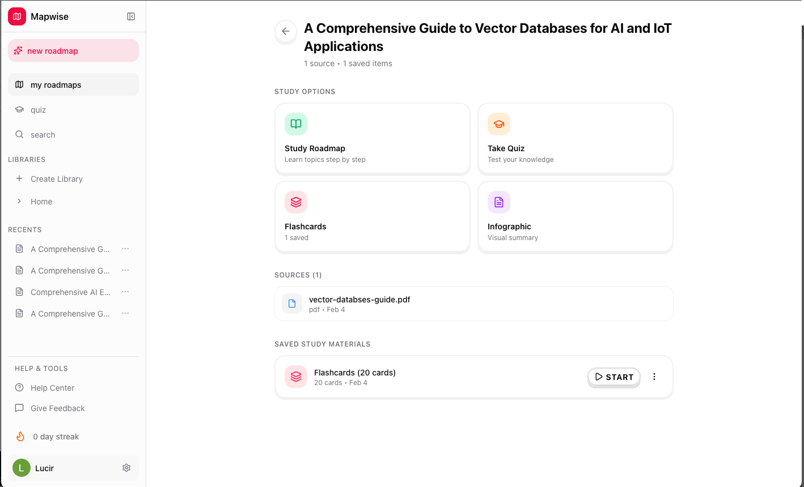Open ellipsis menu for Comprehensive AI recent
Viewport: 804px width, 487px height.
pos(125,292)
